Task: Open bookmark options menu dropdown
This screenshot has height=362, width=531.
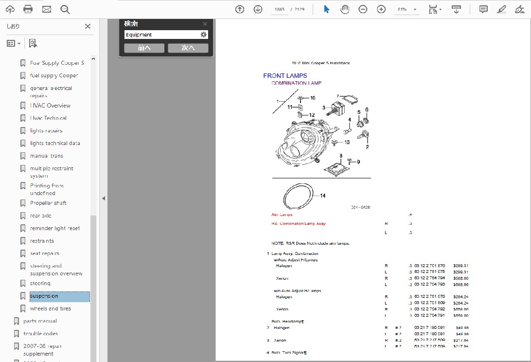Action: click(x=14, y=43)
